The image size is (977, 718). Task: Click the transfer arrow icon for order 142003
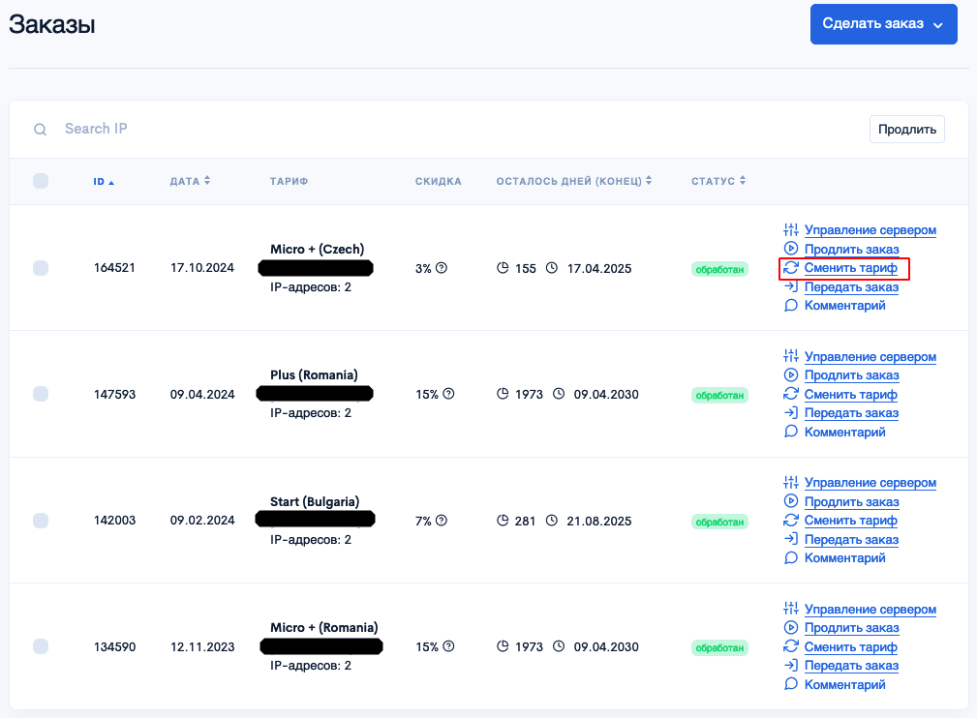[791, 539]
